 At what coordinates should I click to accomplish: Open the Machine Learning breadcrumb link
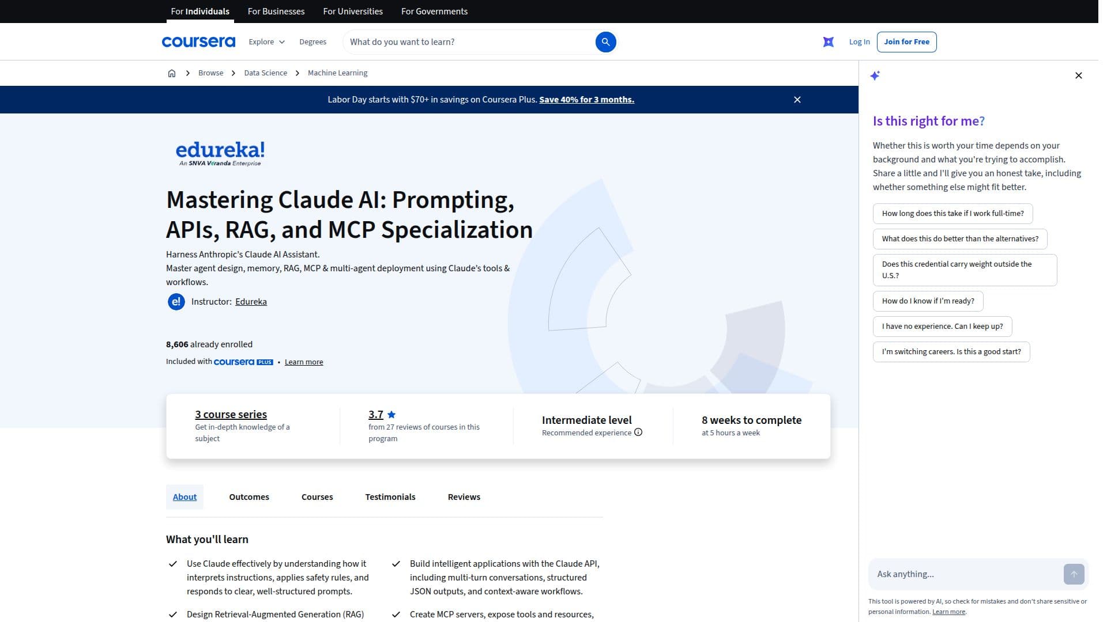click(337, 73)
